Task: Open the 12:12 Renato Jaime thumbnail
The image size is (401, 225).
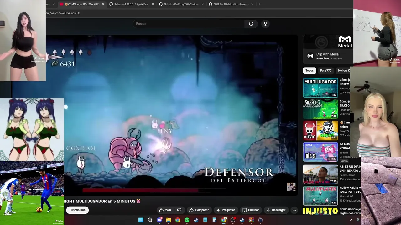Action: [320, 174]
